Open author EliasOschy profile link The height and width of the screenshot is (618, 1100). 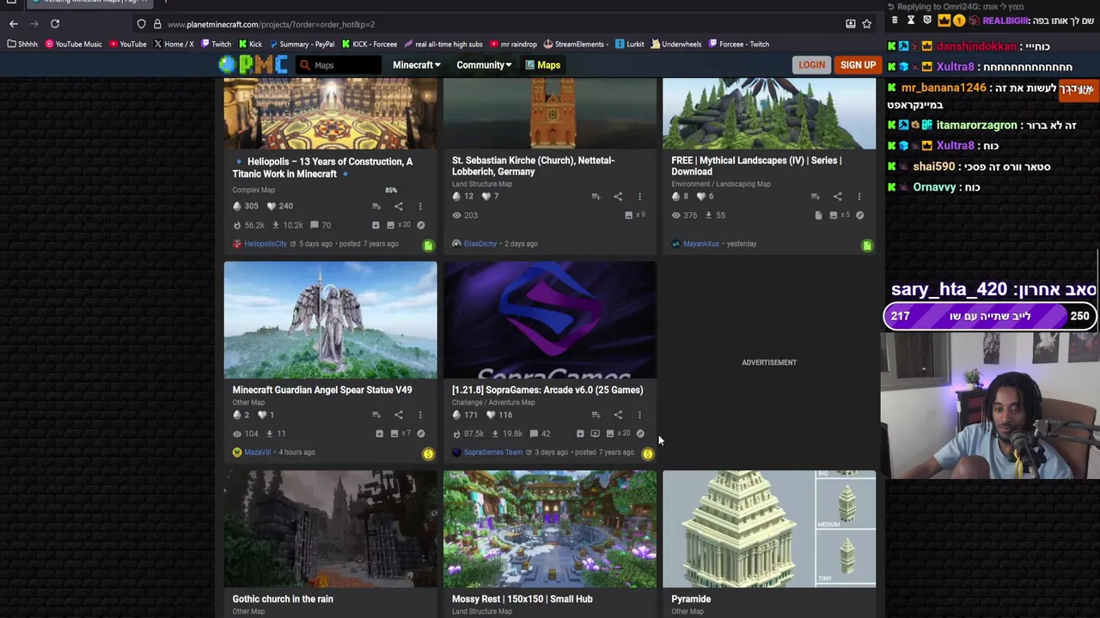point(480,244)
